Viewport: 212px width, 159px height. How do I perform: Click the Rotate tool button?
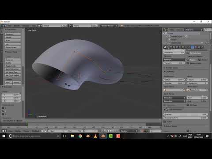[x=13, y=37]
